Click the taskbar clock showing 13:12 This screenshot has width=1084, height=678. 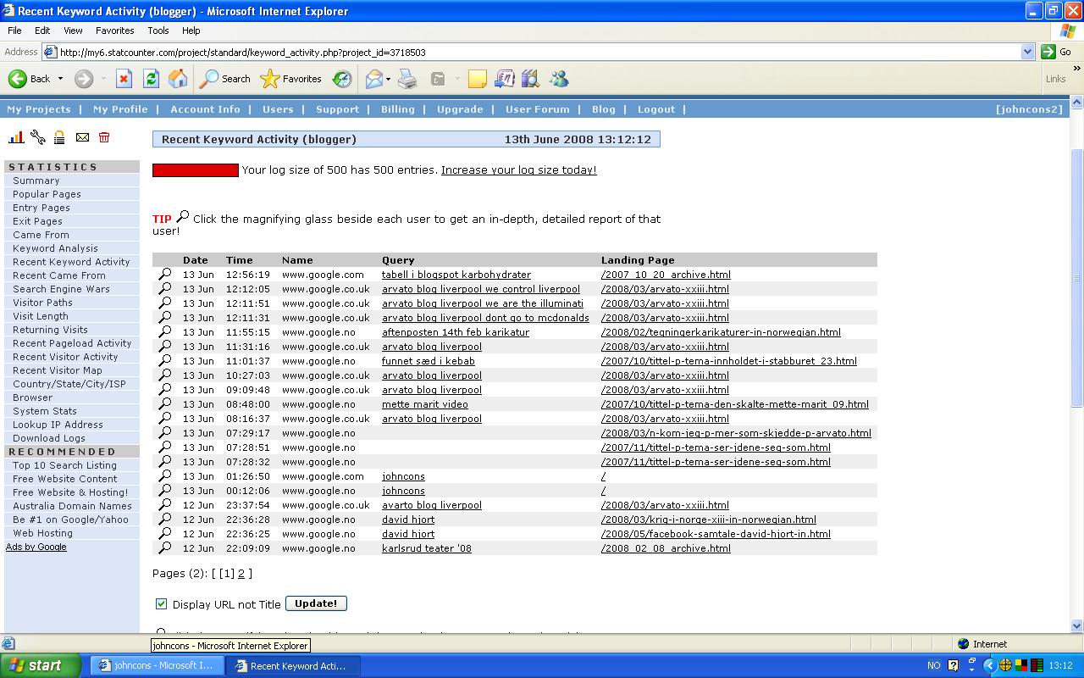pyautogui.click(x=1061, y=665)
